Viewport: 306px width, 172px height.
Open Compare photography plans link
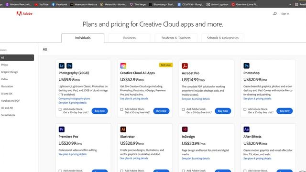click(75, 98)
